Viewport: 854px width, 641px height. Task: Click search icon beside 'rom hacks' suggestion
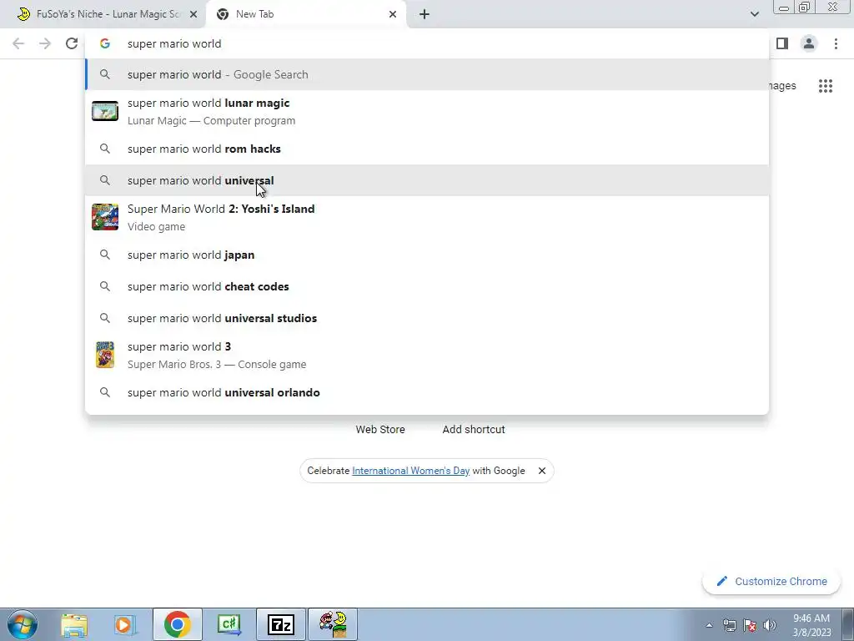pos(105,149)
